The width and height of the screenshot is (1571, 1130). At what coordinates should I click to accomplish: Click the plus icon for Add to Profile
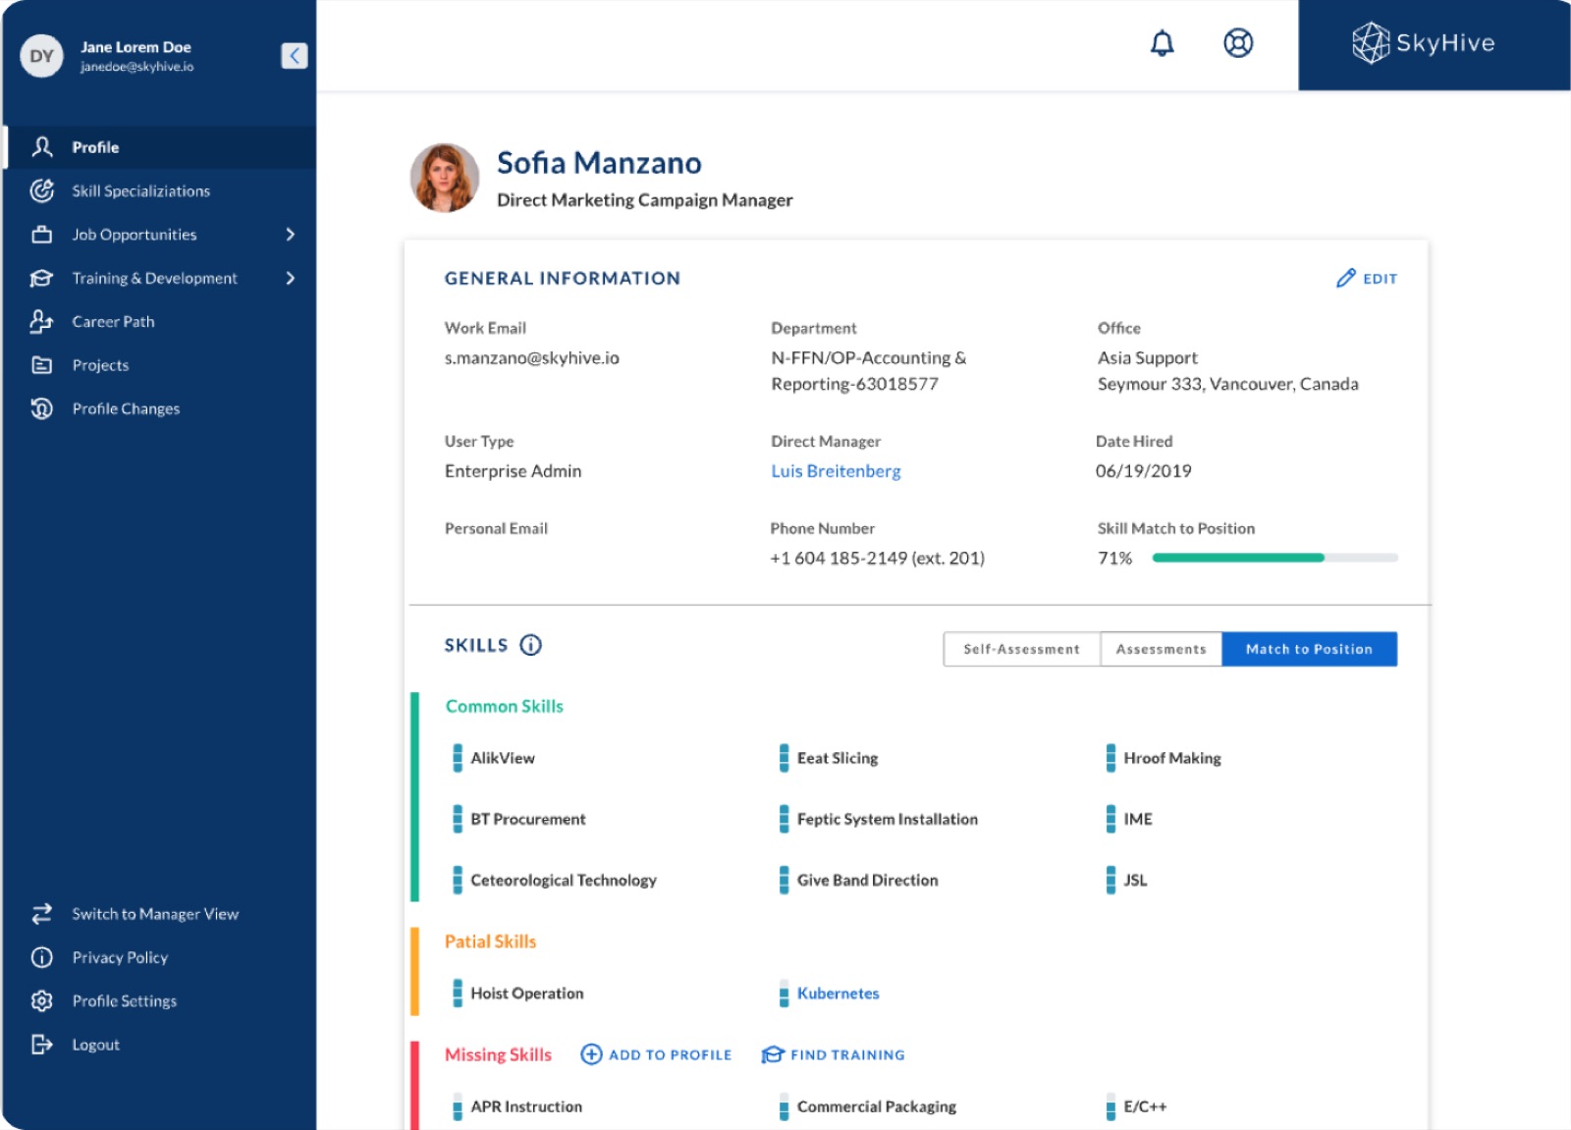click(x=591, y=1054)
